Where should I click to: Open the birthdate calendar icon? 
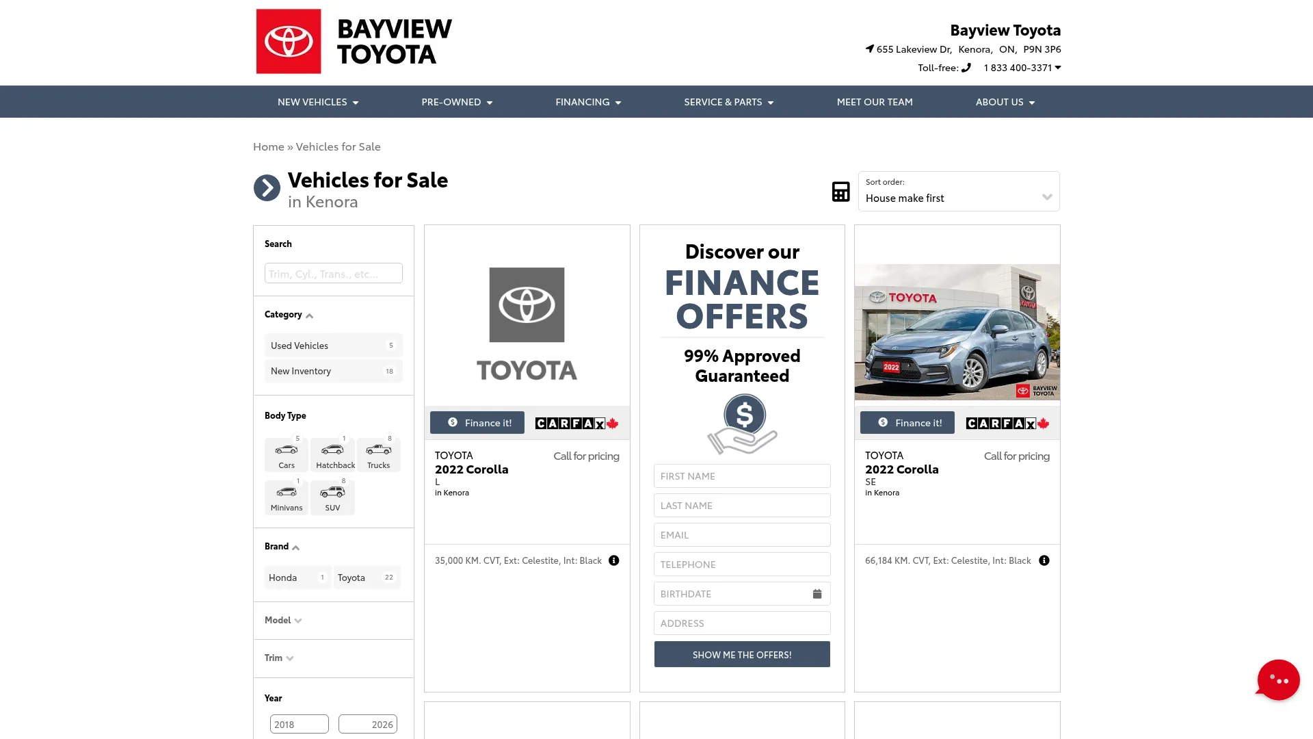(817, 594)
